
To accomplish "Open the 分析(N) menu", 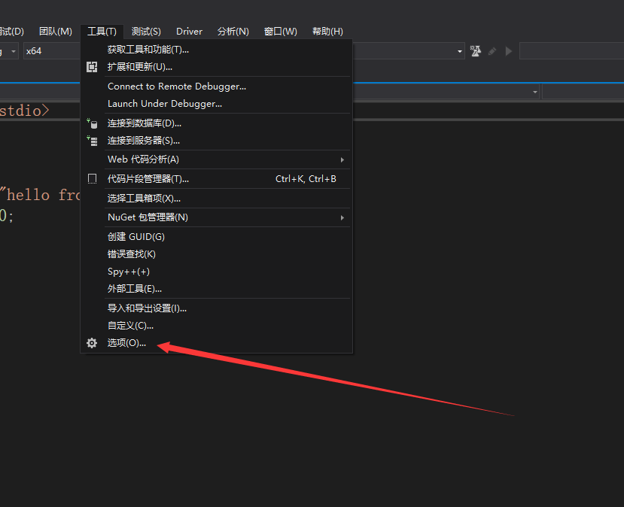I will [233, 32].
